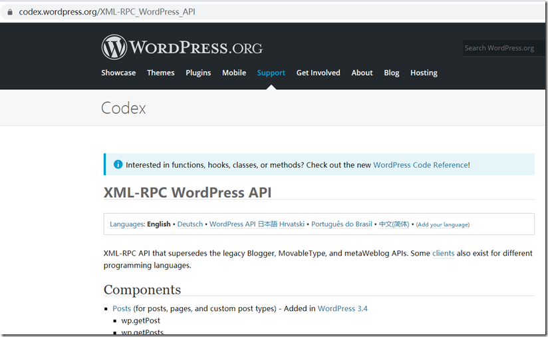Focus the Search WordPress.org field
Image resolution: width=548 pixels, height=337 pixels.
(x=503, y=48)
